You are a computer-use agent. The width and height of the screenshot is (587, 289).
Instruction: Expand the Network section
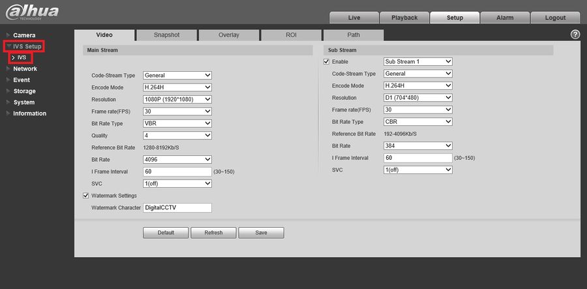pyautogui.click(x=25, y=69)
